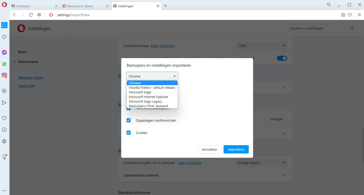The width and height of the screenshot is (364, 195).
Task: Open the star icon in the sidebar
Action: click(4, 37)
